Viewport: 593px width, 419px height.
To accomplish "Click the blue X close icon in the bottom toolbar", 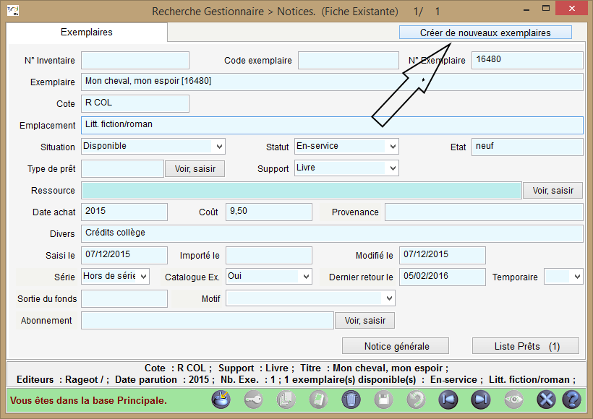I will 547,399.
